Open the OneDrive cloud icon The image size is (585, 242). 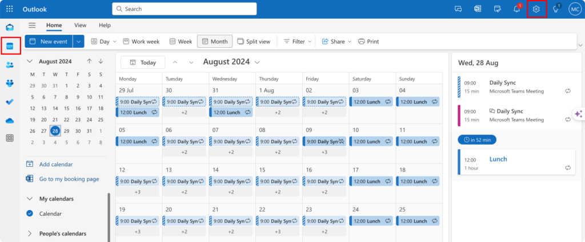click(10, 120)
